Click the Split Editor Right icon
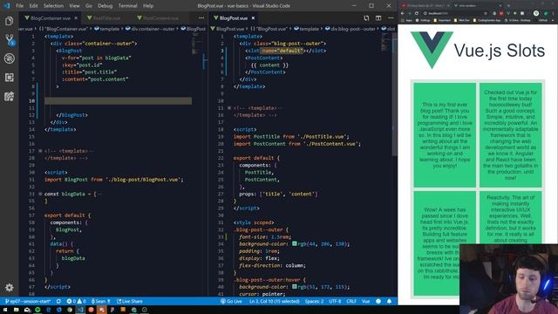Viewport: 558px width, 314px height. [378, 18]
